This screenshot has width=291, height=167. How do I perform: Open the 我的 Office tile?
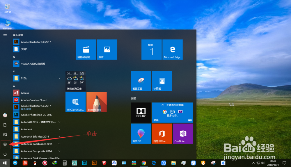pos(162,134)
